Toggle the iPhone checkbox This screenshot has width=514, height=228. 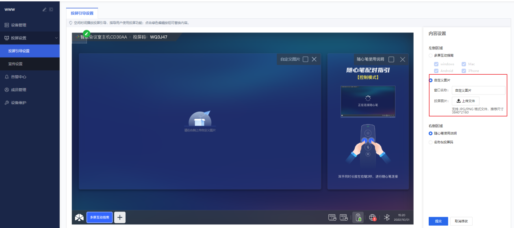(464, 71)
